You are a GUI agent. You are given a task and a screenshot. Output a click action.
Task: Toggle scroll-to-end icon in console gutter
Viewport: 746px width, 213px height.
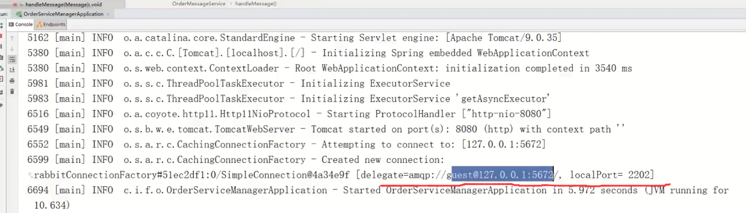pyautogui.click(x=12, y=70)
